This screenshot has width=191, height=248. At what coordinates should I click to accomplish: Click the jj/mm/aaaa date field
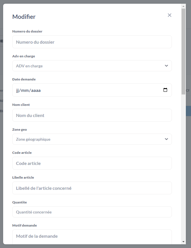[92, 90]
